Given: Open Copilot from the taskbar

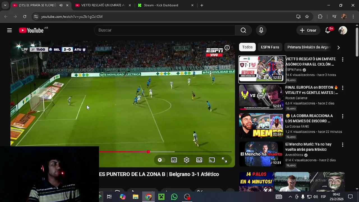Looking at the screenshot, I should pyautogui.click(x=123, y=197).
